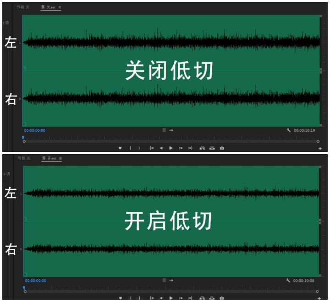The image size is (330, 302).
Task: Open panel menu beside 源: 开.aac tab
Action: pos(60,158)
